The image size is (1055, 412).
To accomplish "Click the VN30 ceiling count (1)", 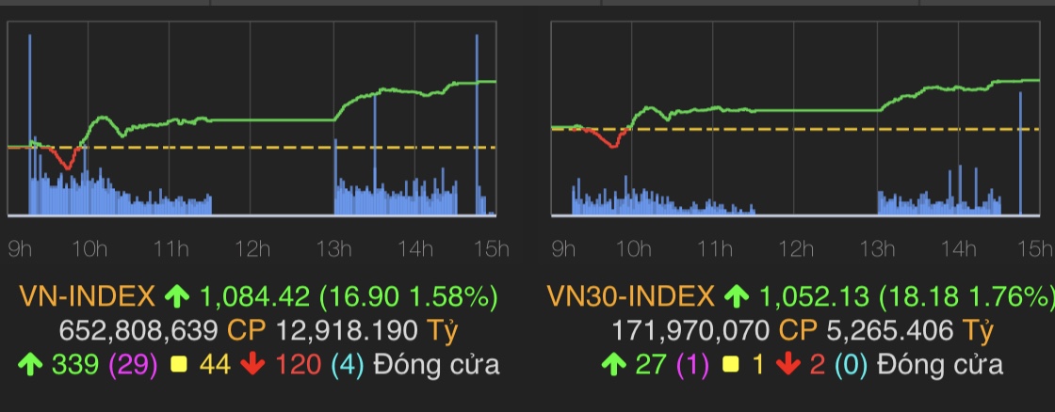I will click(x=691, y=365).
